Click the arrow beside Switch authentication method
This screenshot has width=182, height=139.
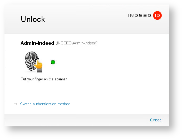coord(16,104)
